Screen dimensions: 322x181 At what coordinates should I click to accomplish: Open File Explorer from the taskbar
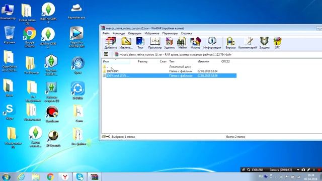pyautogui.click(x=36, y=176)
